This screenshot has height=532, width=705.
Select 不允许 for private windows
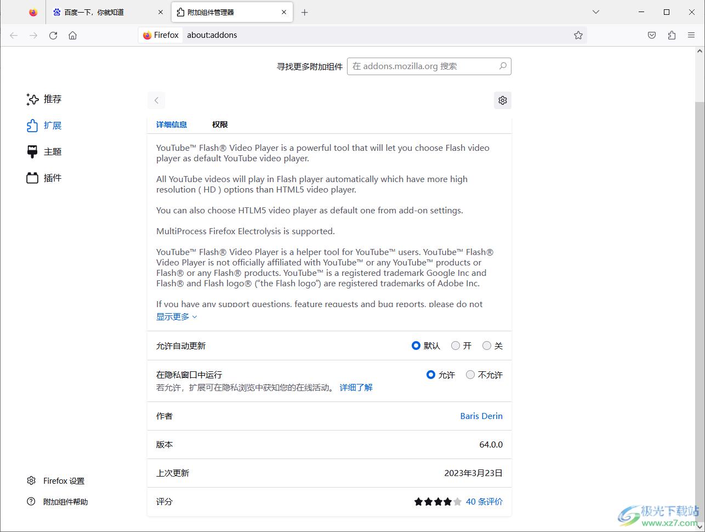tap(470, 375)
